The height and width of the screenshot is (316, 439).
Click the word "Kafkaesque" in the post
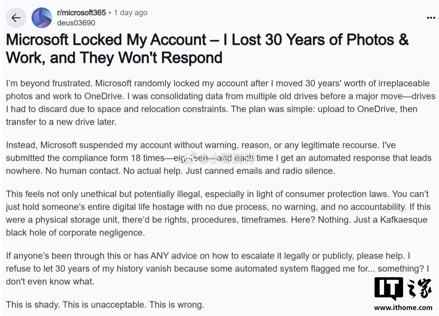pyautogui.click(x=404, y=220)
